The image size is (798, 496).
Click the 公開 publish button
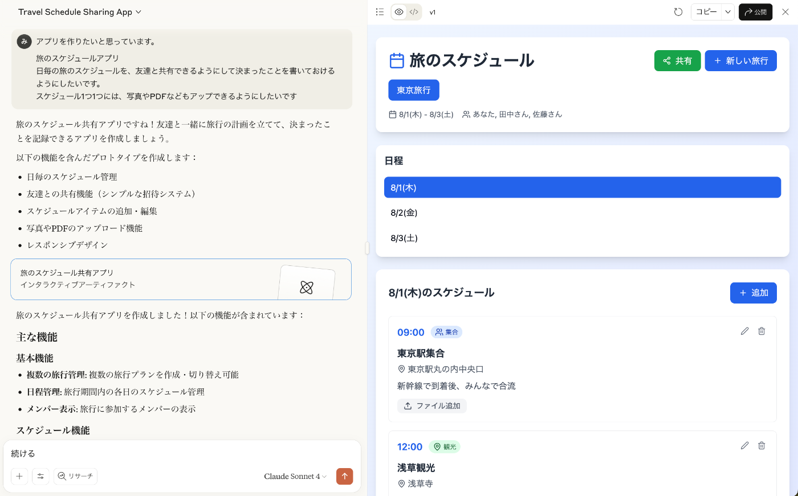point(755,12)
